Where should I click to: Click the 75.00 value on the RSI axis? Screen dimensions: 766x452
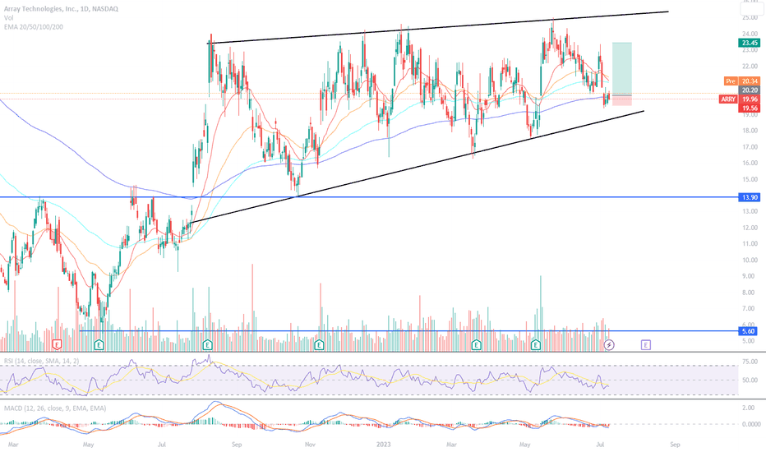tap(750, 362)
